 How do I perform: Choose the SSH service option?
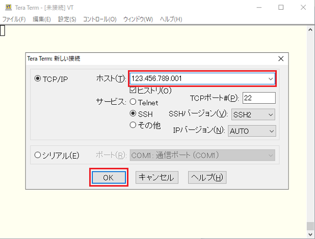[133, 114]
